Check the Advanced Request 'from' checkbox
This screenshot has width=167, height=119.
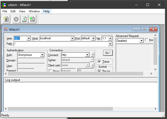point(146,40)
